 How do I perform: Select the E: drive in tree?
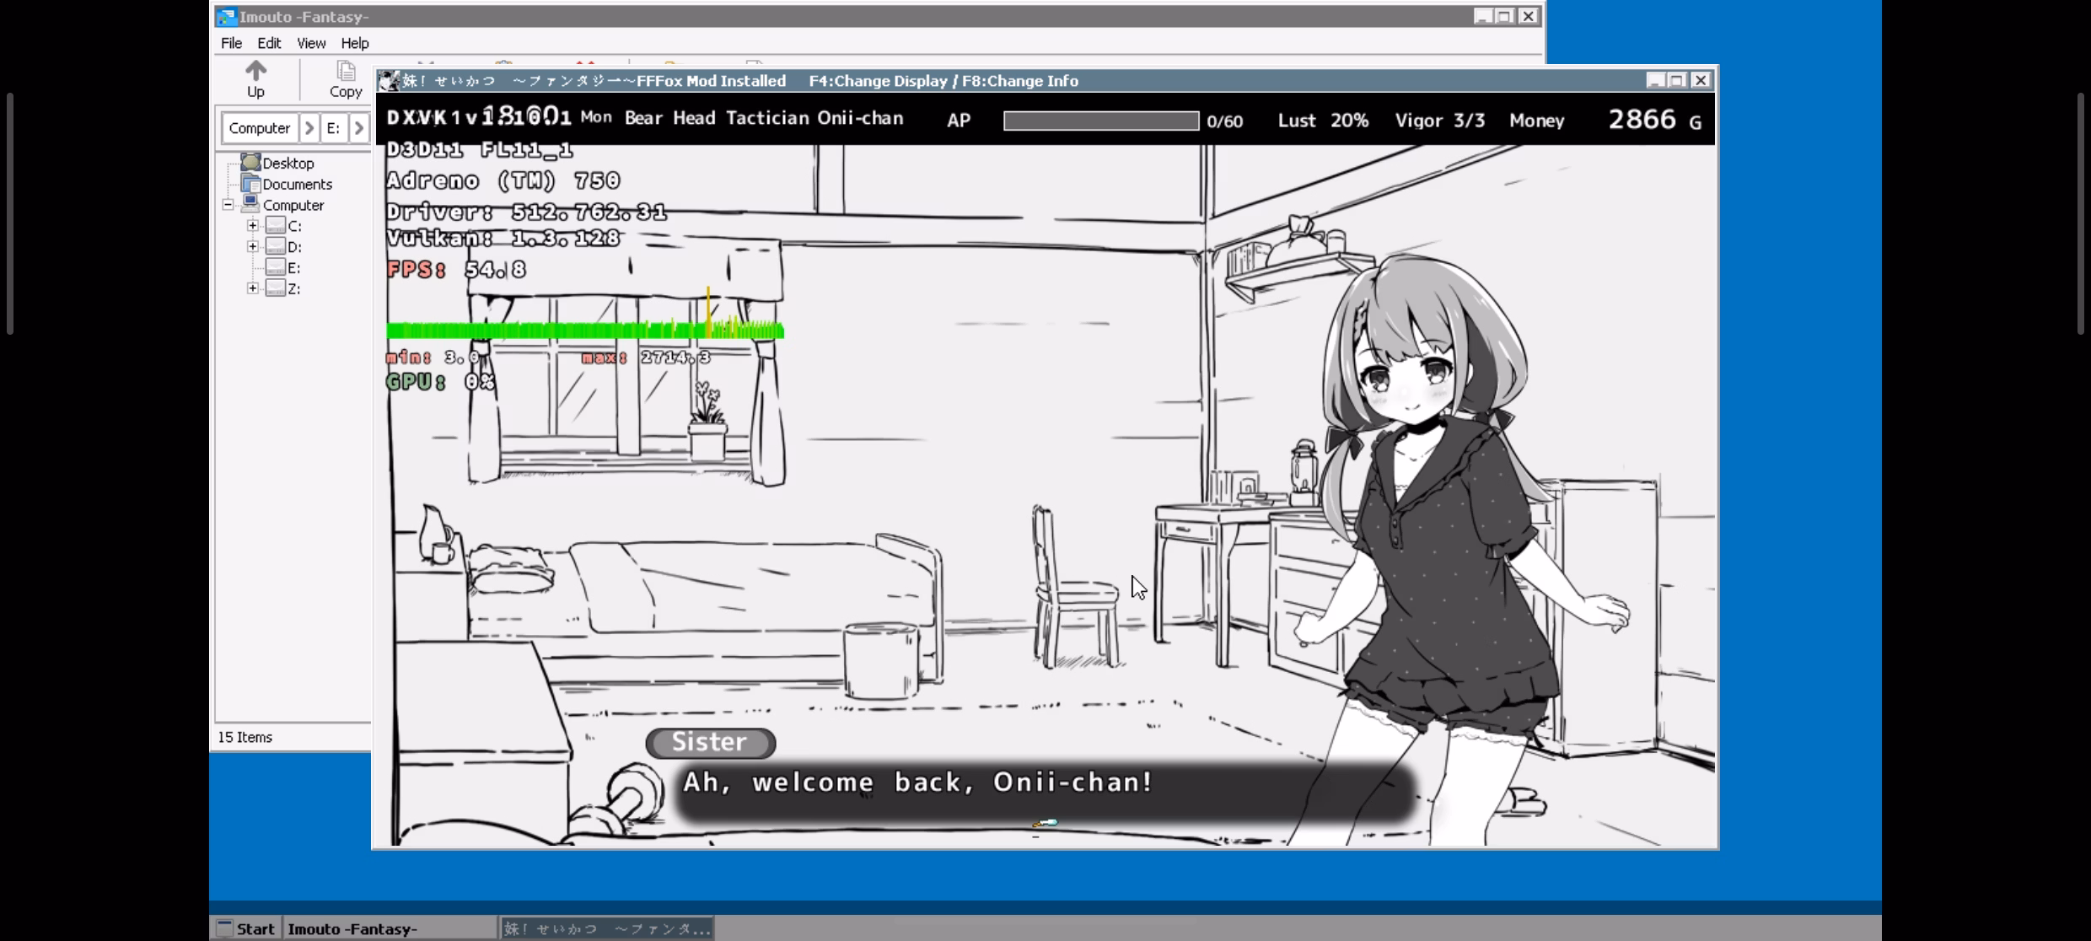[x=293, y=268]
